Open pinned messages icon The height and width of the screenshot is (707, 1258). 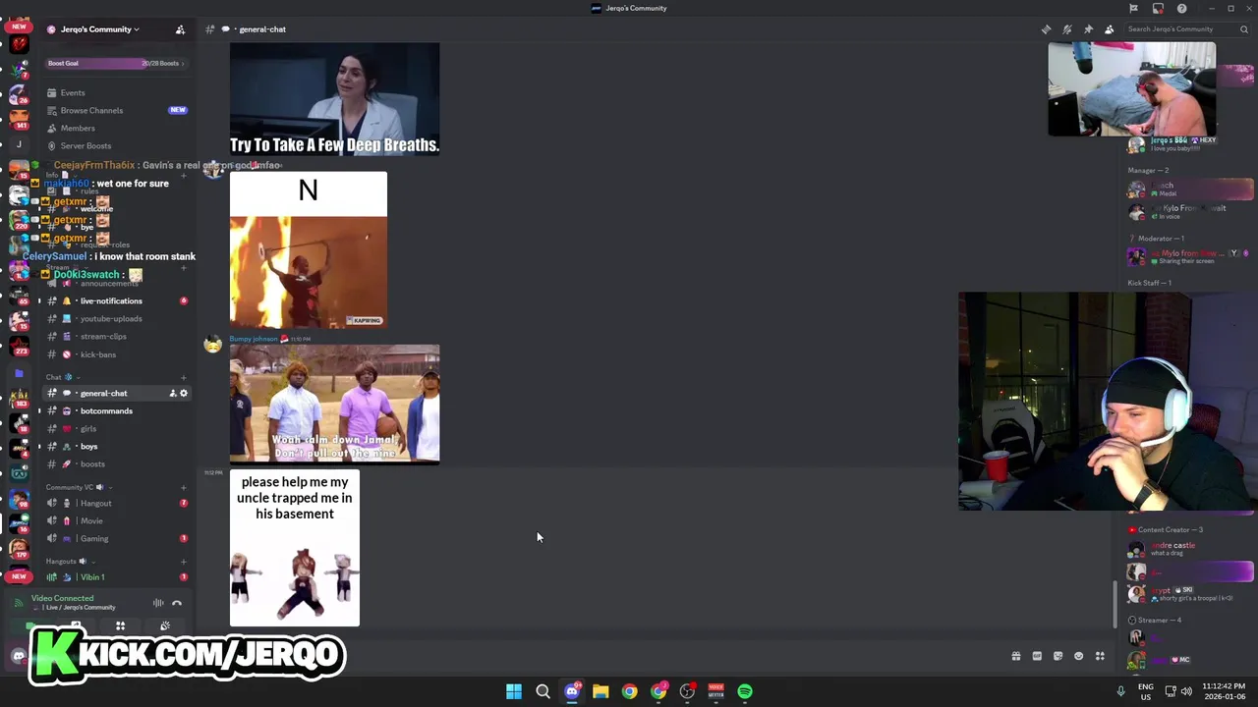[x=1088, y=29]
